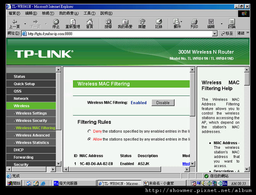The image size is (256, 195).
Task: Open Network in the sidebar
Action: [31, 99]
